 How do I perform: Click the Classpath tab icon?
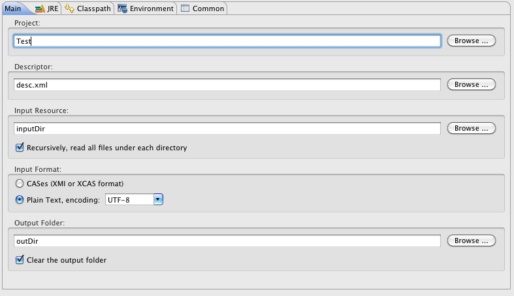pyautogui.click(x=70, y=8)
